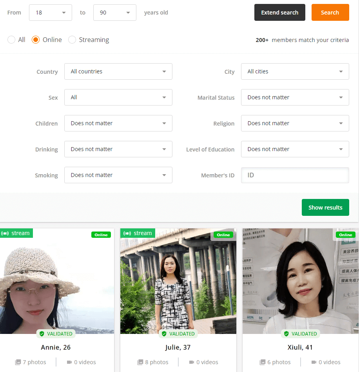Click the Member's ID input field
This screenshot has width=359, height=372.
295,175
